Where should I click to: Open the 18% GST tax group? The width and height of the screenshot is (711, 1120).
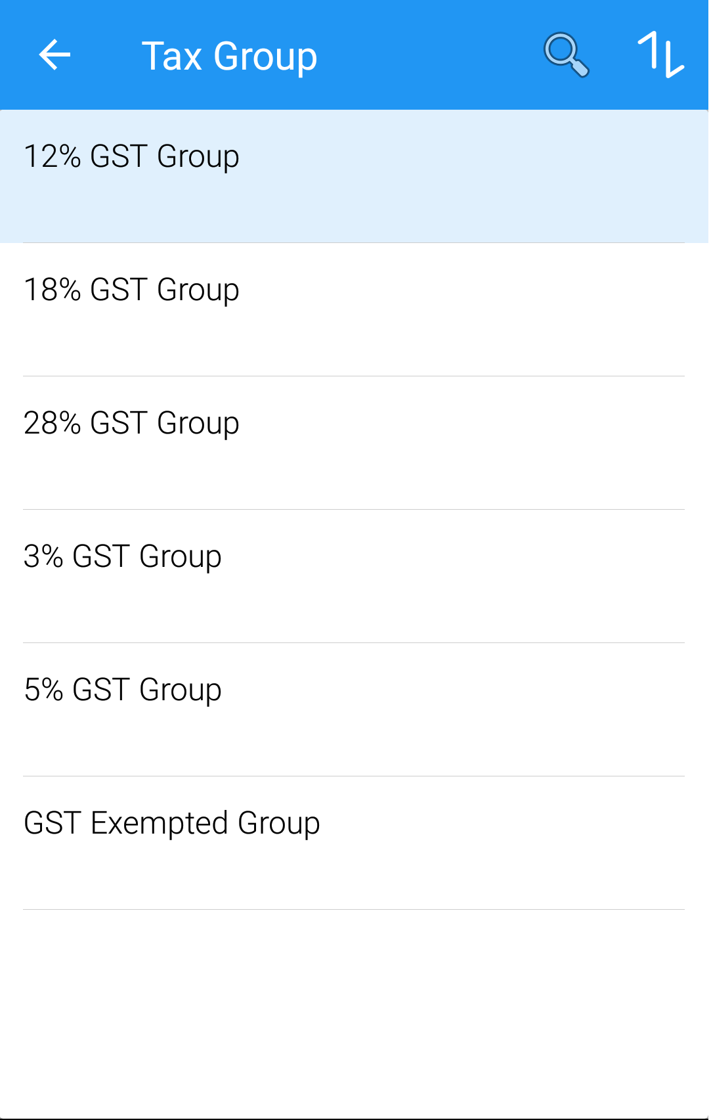click(x=355, y=310)
